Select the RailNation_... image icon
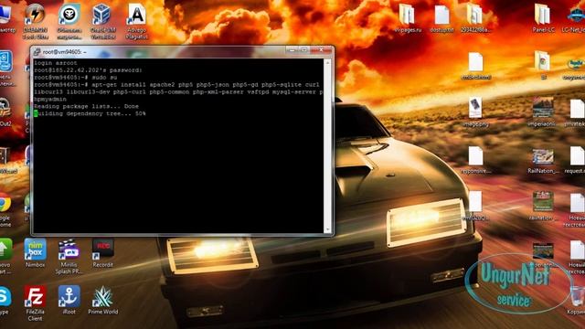Image resolution: width=585 pixels, height=329 pixels. click(543, 156)
